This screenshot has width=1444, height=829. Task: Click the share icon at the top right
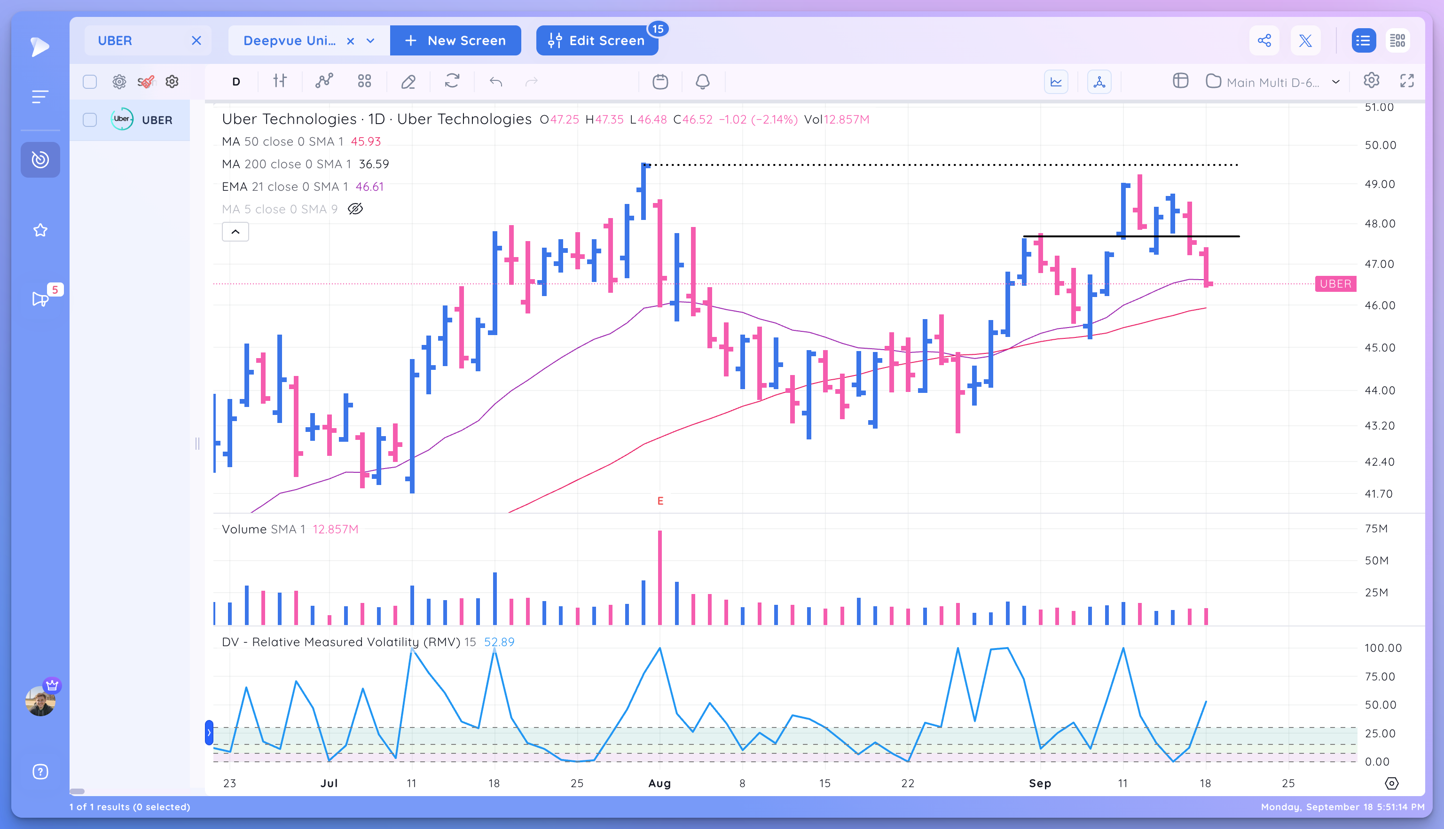(x=1264, y=40)
